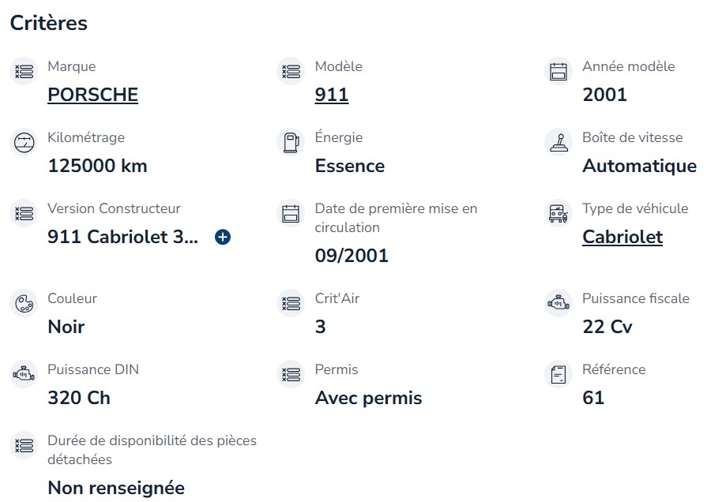Click the list icon beside Marque
Viewport: 722px width, 502px height.
coord(24,71)
